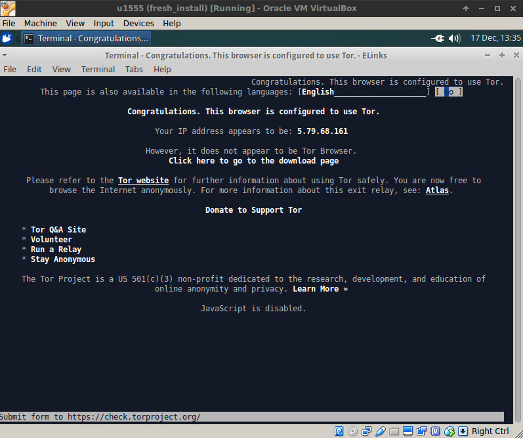Open Donate to Support Tor link

point(253,210)
